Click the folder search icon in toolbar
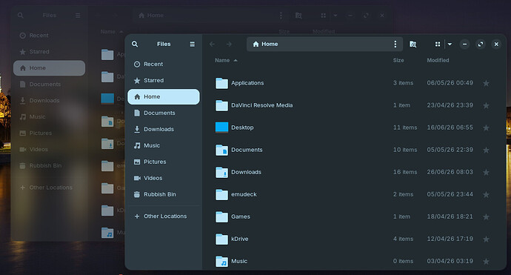The image size is (511, 275). pos(413,44)
